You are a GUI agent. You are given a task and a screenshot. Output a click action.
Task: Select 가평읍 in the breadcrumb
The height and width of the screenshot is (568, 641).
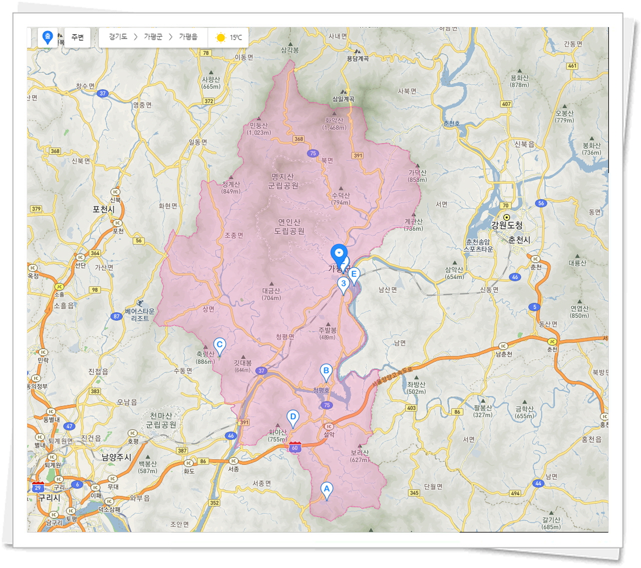pyautogui.click(x=188, y=37)
